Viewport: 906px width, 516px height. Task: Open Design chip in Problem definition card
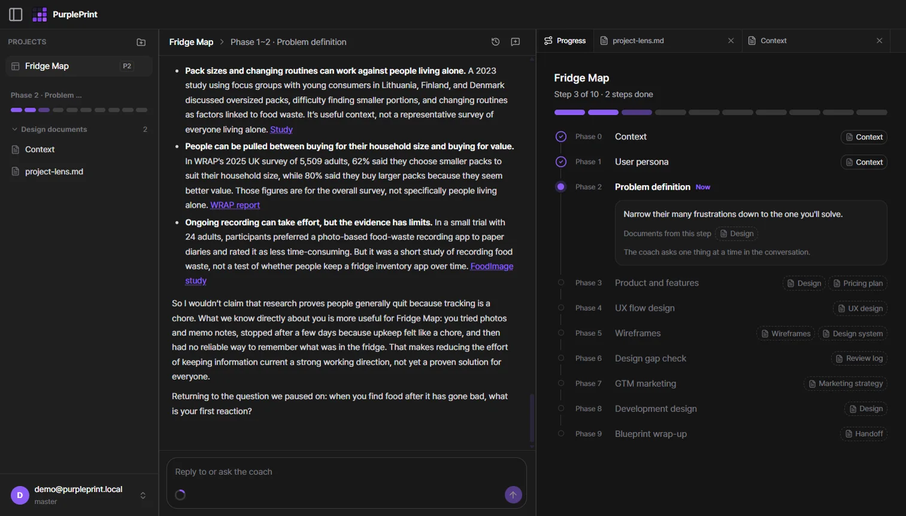737,233
